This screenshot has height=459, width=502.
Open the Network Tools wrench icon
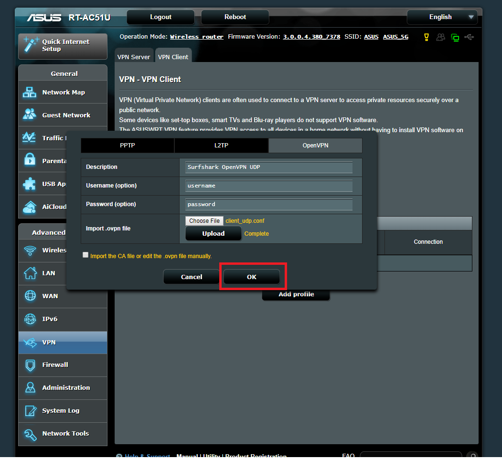click(30, 434)
